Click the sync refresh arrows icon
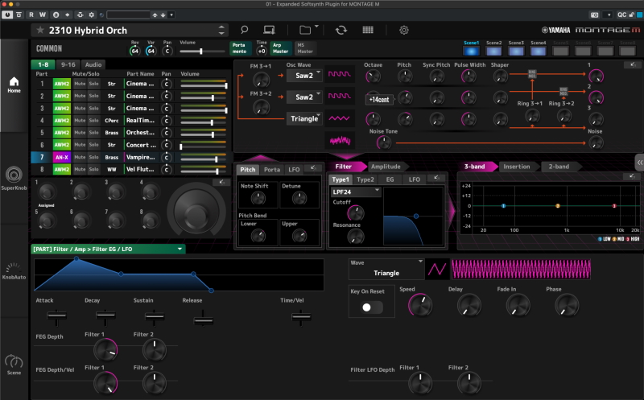This screenshot has height=400, width=644. [x=341, y=30]
